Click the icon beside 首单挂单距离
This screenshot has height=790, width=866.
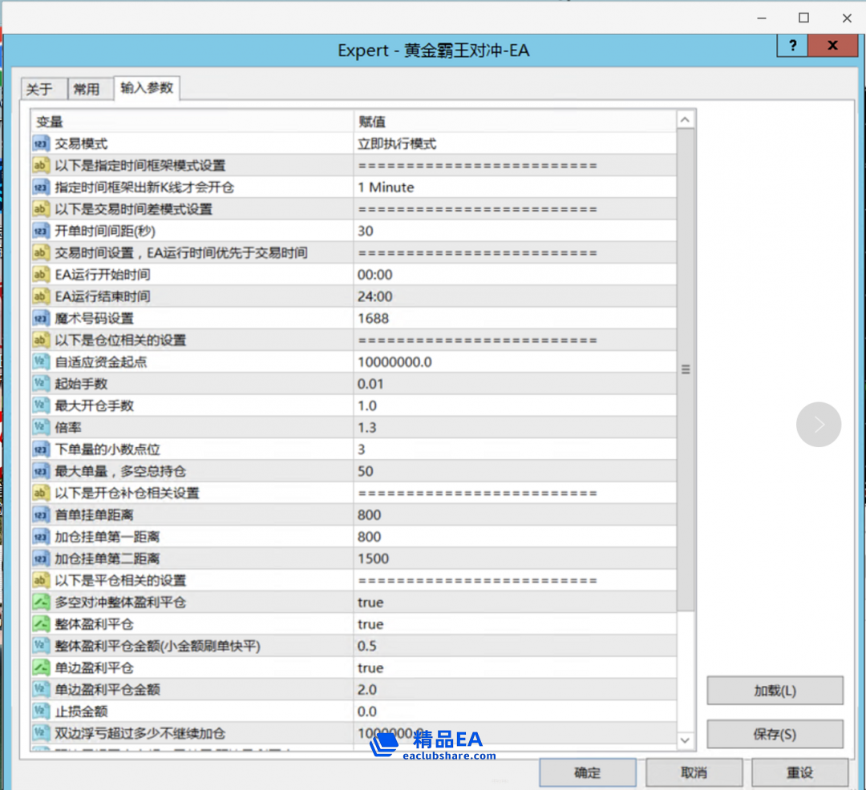pos(40,515)
